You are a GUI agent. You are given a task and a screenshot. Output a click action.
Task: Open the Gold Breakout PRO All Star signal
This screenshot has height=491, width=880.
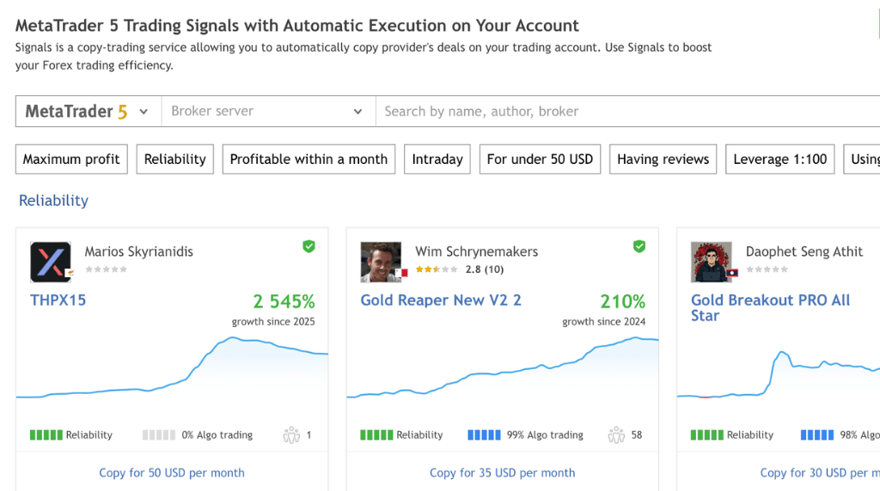(x=771, y=307)
